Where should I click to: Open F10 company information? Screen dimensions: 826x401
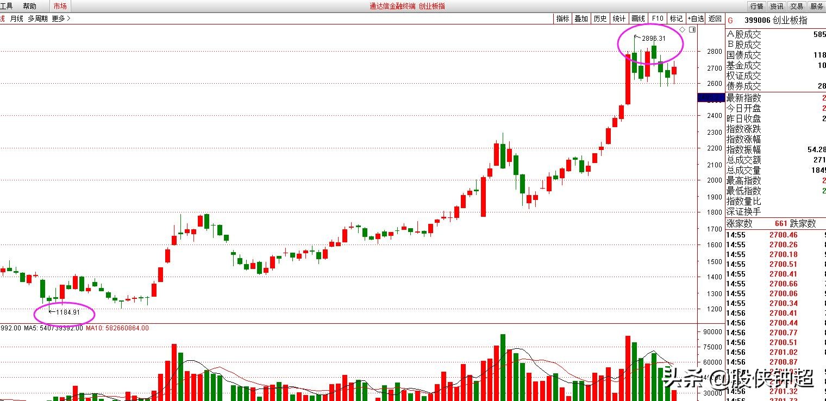658,18
